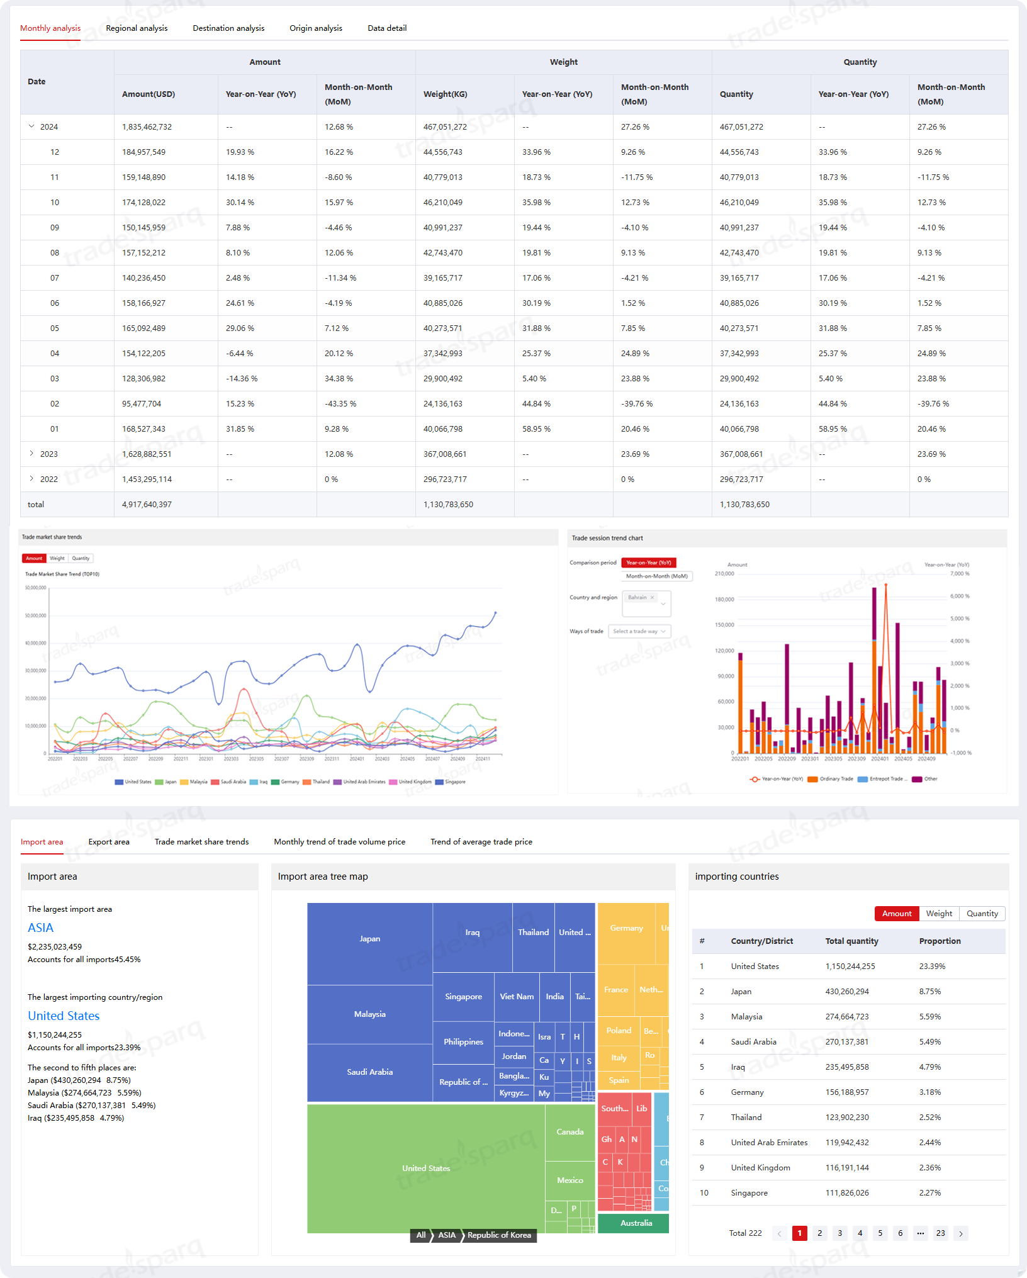Screen dimensions: 1027x1278
Task: Show importing countries by Quantity
Action: coord(982,914)
